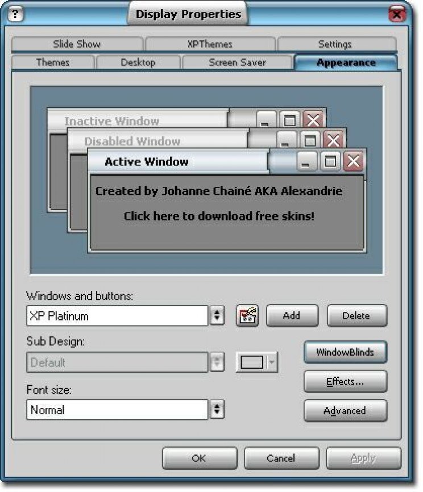This screenshot has height=492, width=423.
Task: Click the help question mark icon
Action: coord(15,14)
